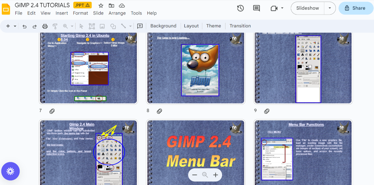Select the GIMP 2.4 Menu Bar title slide
Image resolution: width=374 pixels, height=185 pixels.
click(196, 152)
